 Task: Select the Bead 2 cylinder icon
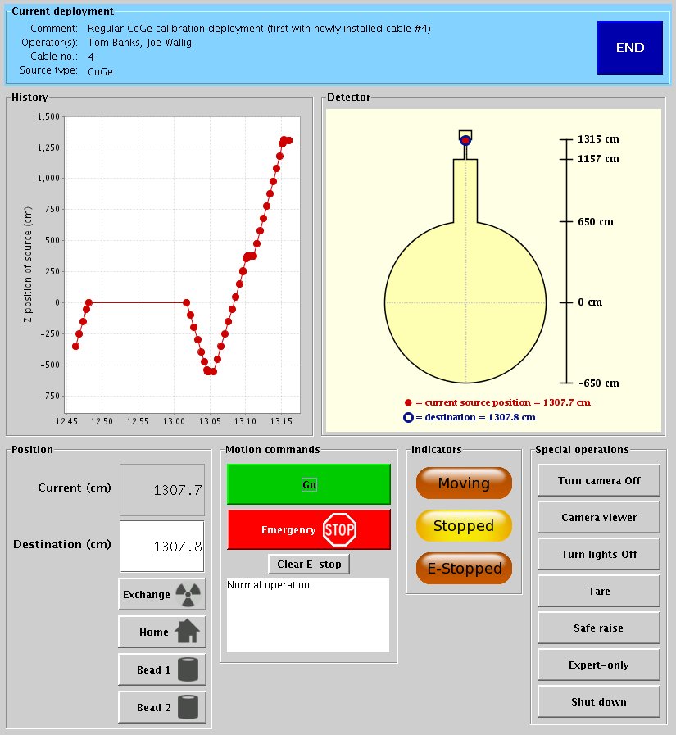point(188,707)
